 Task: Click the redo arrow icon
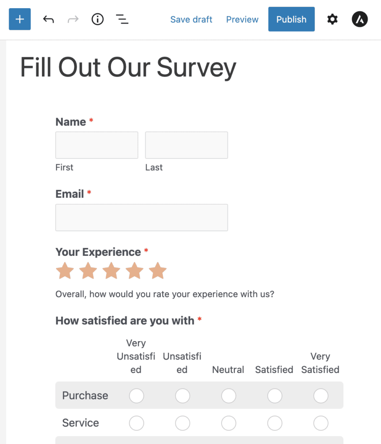[73, 20]
